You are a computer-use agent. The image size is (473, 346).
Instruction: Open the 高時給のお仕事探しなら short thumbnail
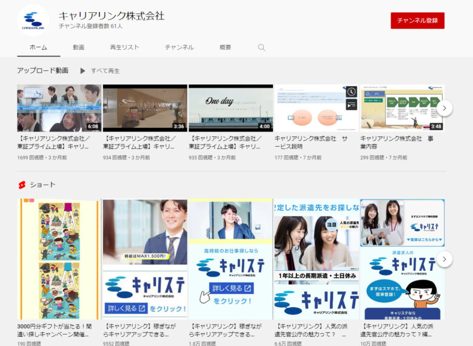click(231, 259)
